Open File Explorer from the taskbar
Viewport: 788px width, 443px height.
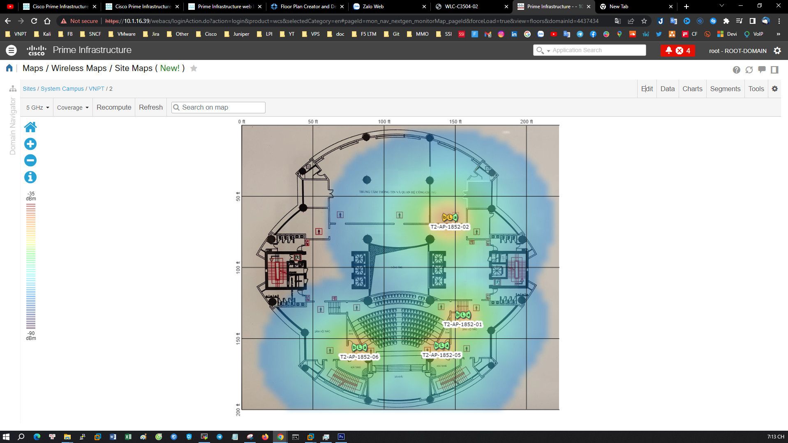pyautogui.click(x=67, y=437)
